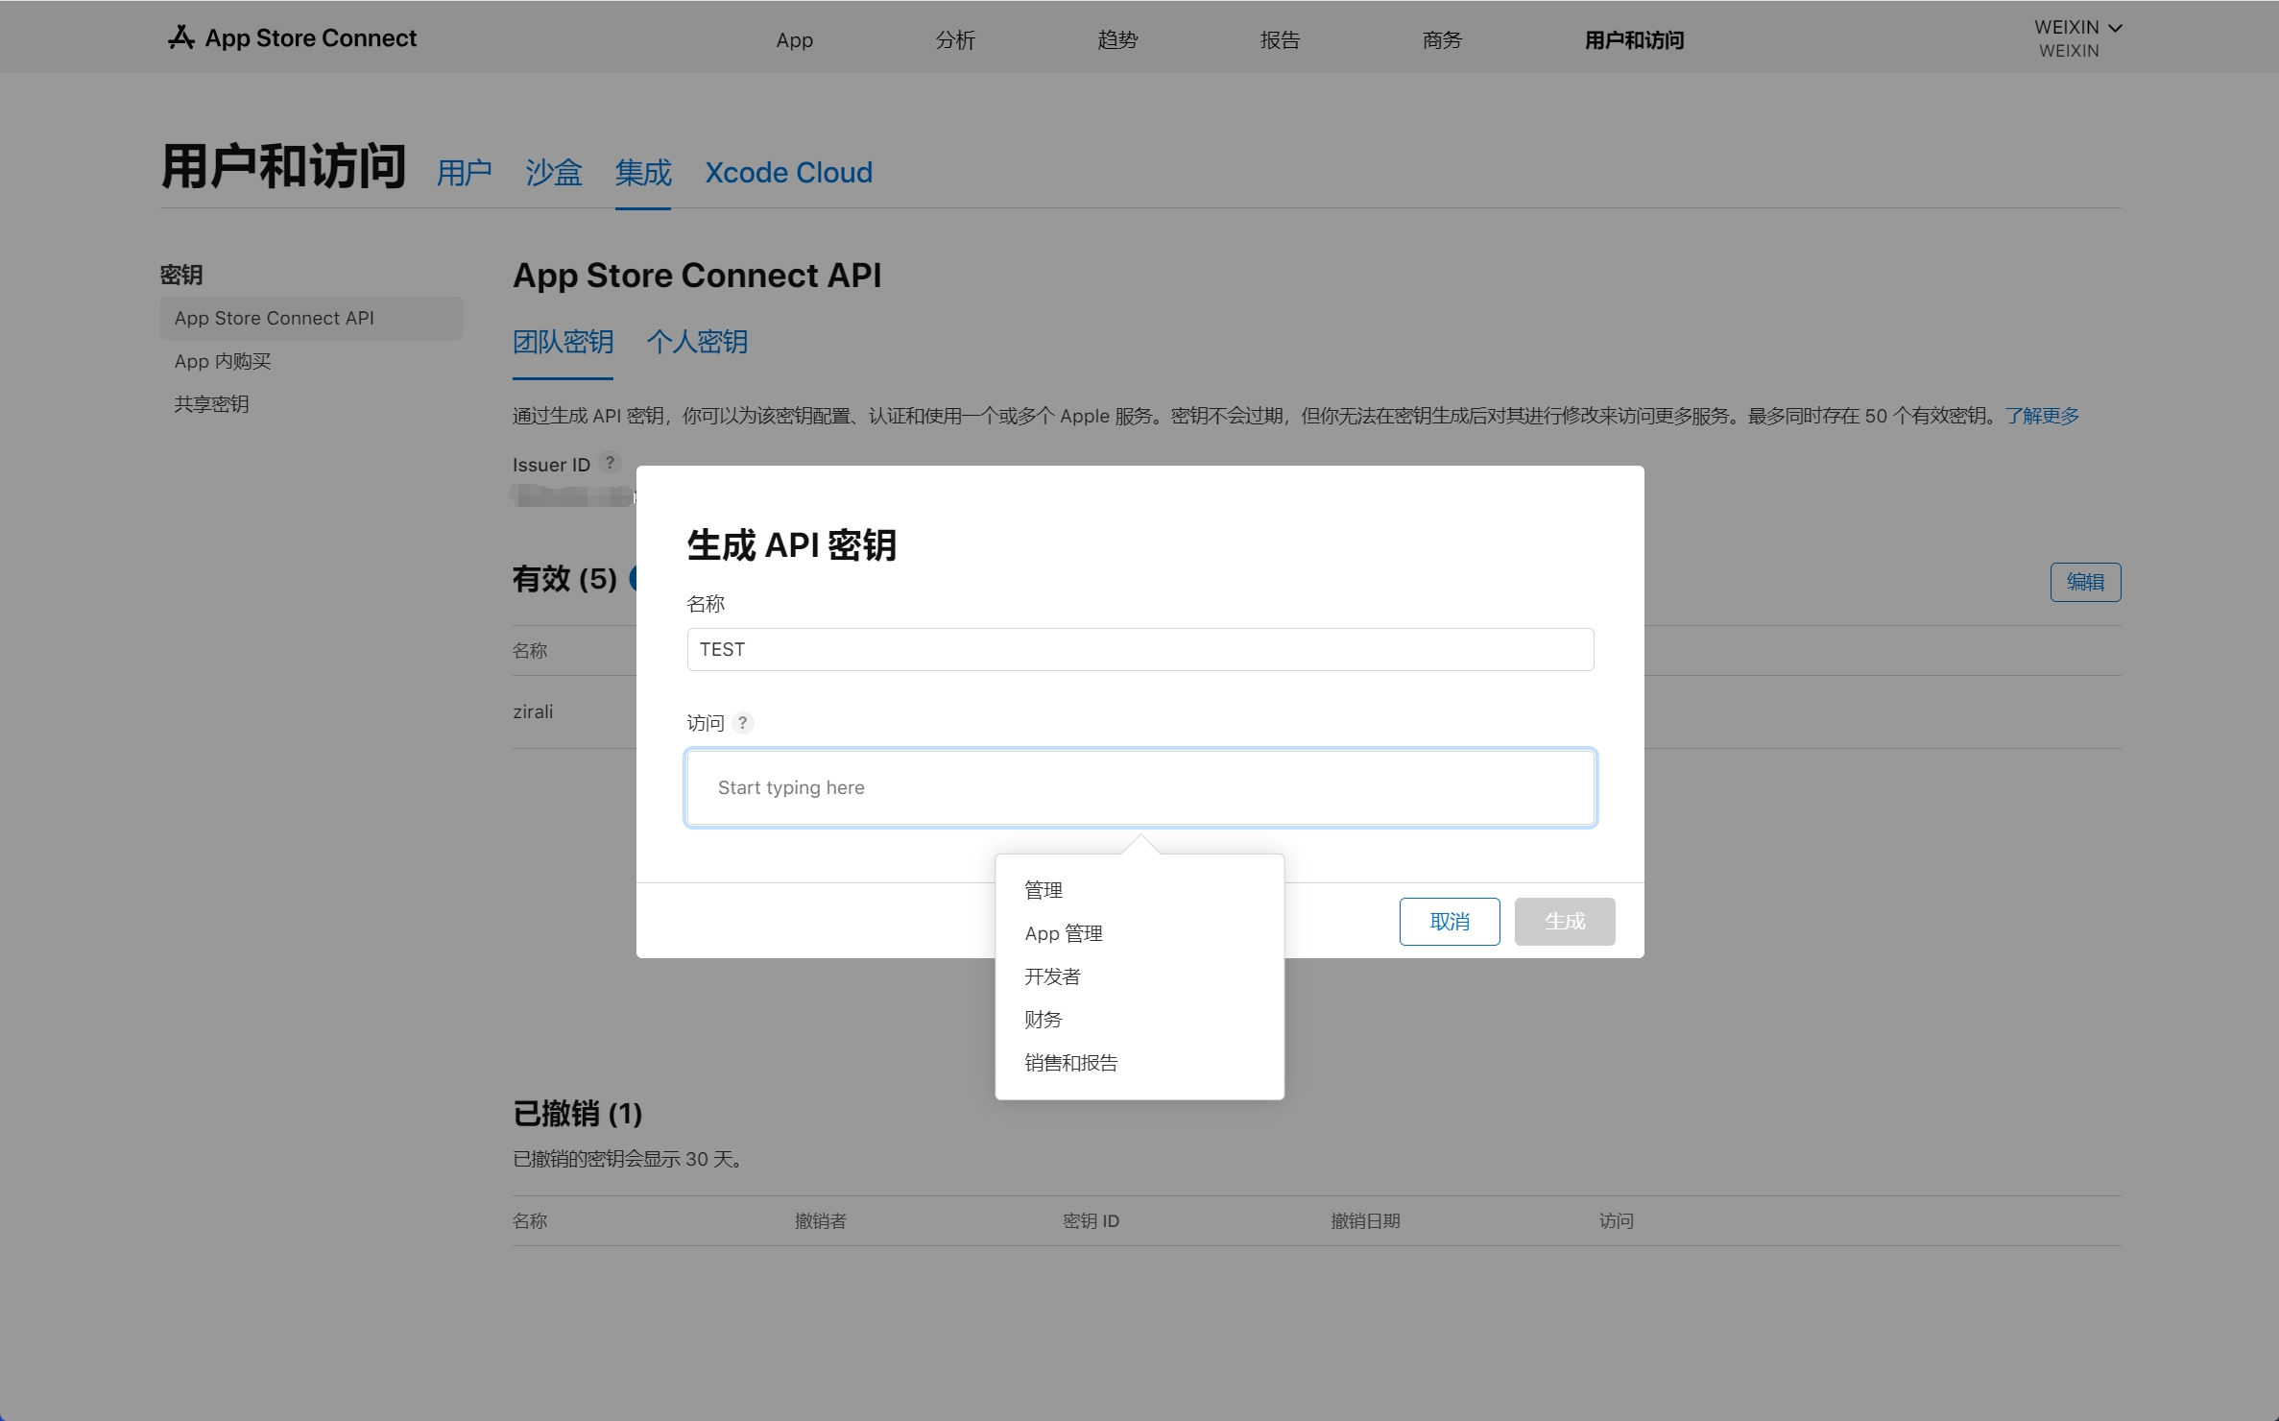Image resolution: width=2279 pixels, height=1421 pixels.
Task: Click the Issuer ID help question mark
Action: point(610,463)
